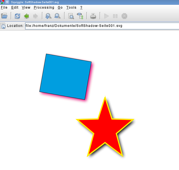Open the Edit menu
This screenshot has width=179, height=170.
(x=15, y=8)
